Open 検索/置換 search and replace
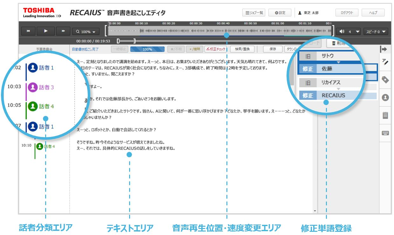This screenshot has height=235, width=394. [x=242, y=49]
